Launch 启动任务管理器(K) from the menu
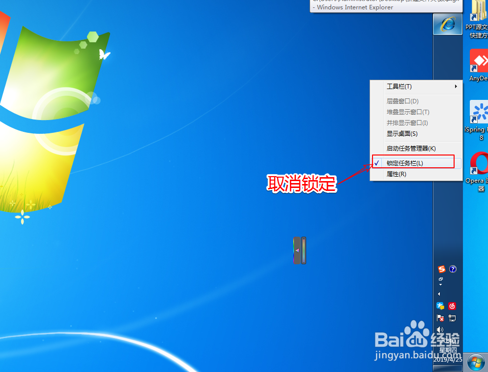Viewport: 488px width, 372px height. [x=416, y=149]
